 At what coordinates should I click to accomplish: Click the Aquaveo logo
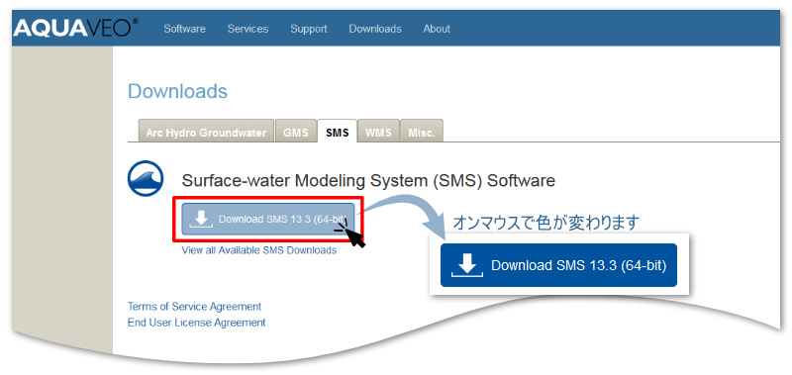[x=76, y=28]
